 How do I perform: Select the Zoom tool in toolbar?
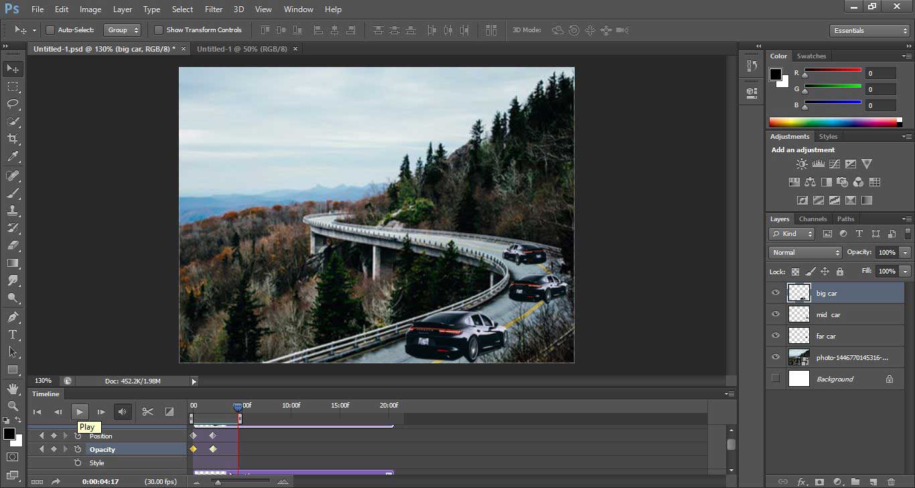click(13, 406)
